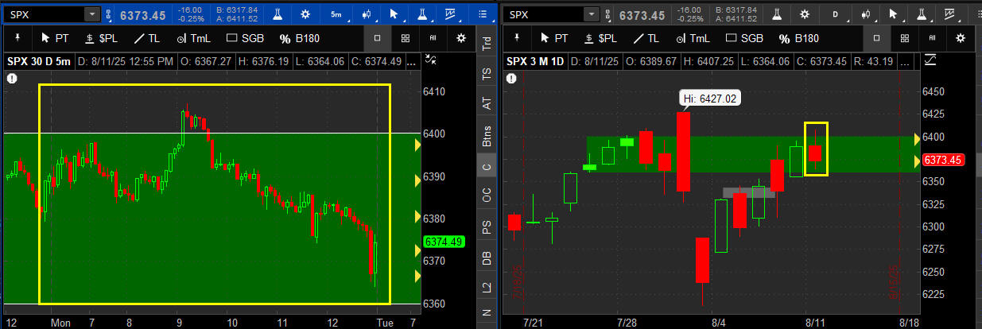Select the TL trendline tool in right toolbar
Viewport: 982px width, 329px height.
[647, 38]
